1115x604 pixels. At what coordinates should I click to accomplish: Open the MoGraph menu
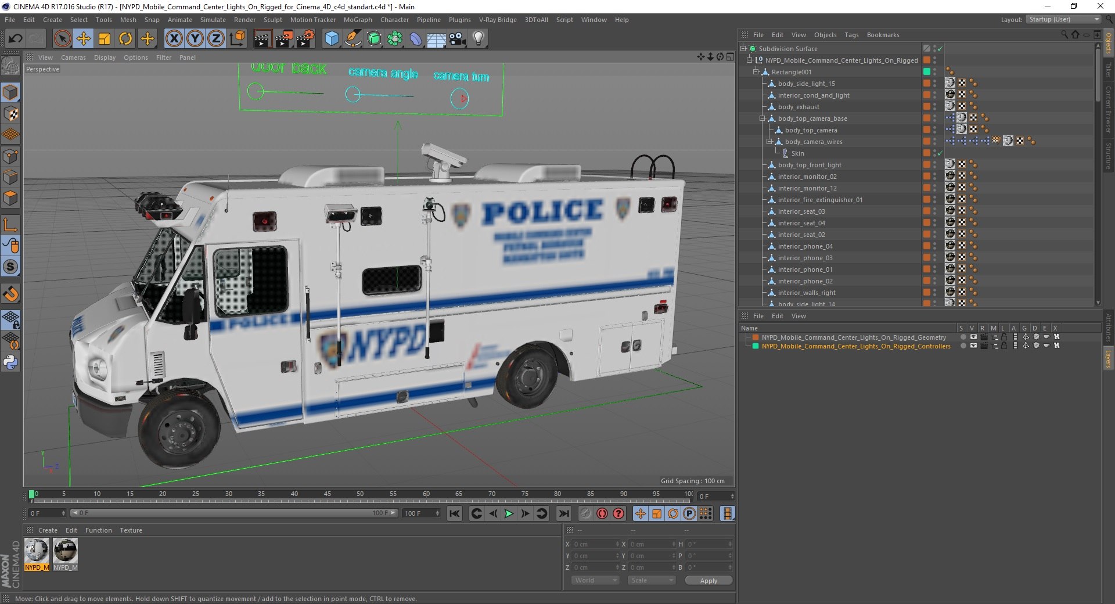pos(358,20)
